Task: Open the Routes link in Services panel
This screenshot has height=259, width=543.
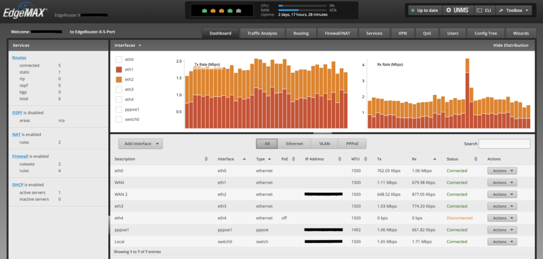Action: click(19, 57)
